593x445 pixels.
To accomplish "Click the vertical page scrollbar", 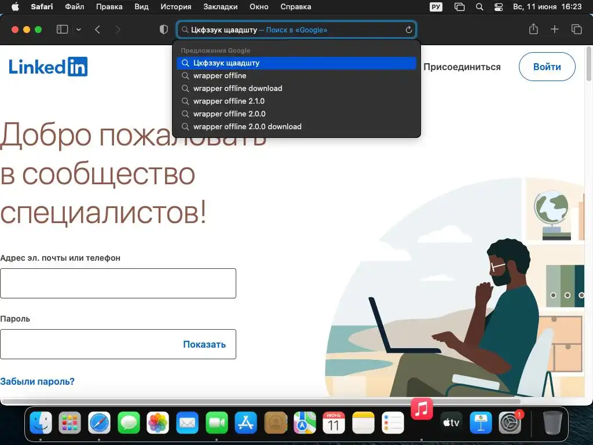I will pos(588,64).
